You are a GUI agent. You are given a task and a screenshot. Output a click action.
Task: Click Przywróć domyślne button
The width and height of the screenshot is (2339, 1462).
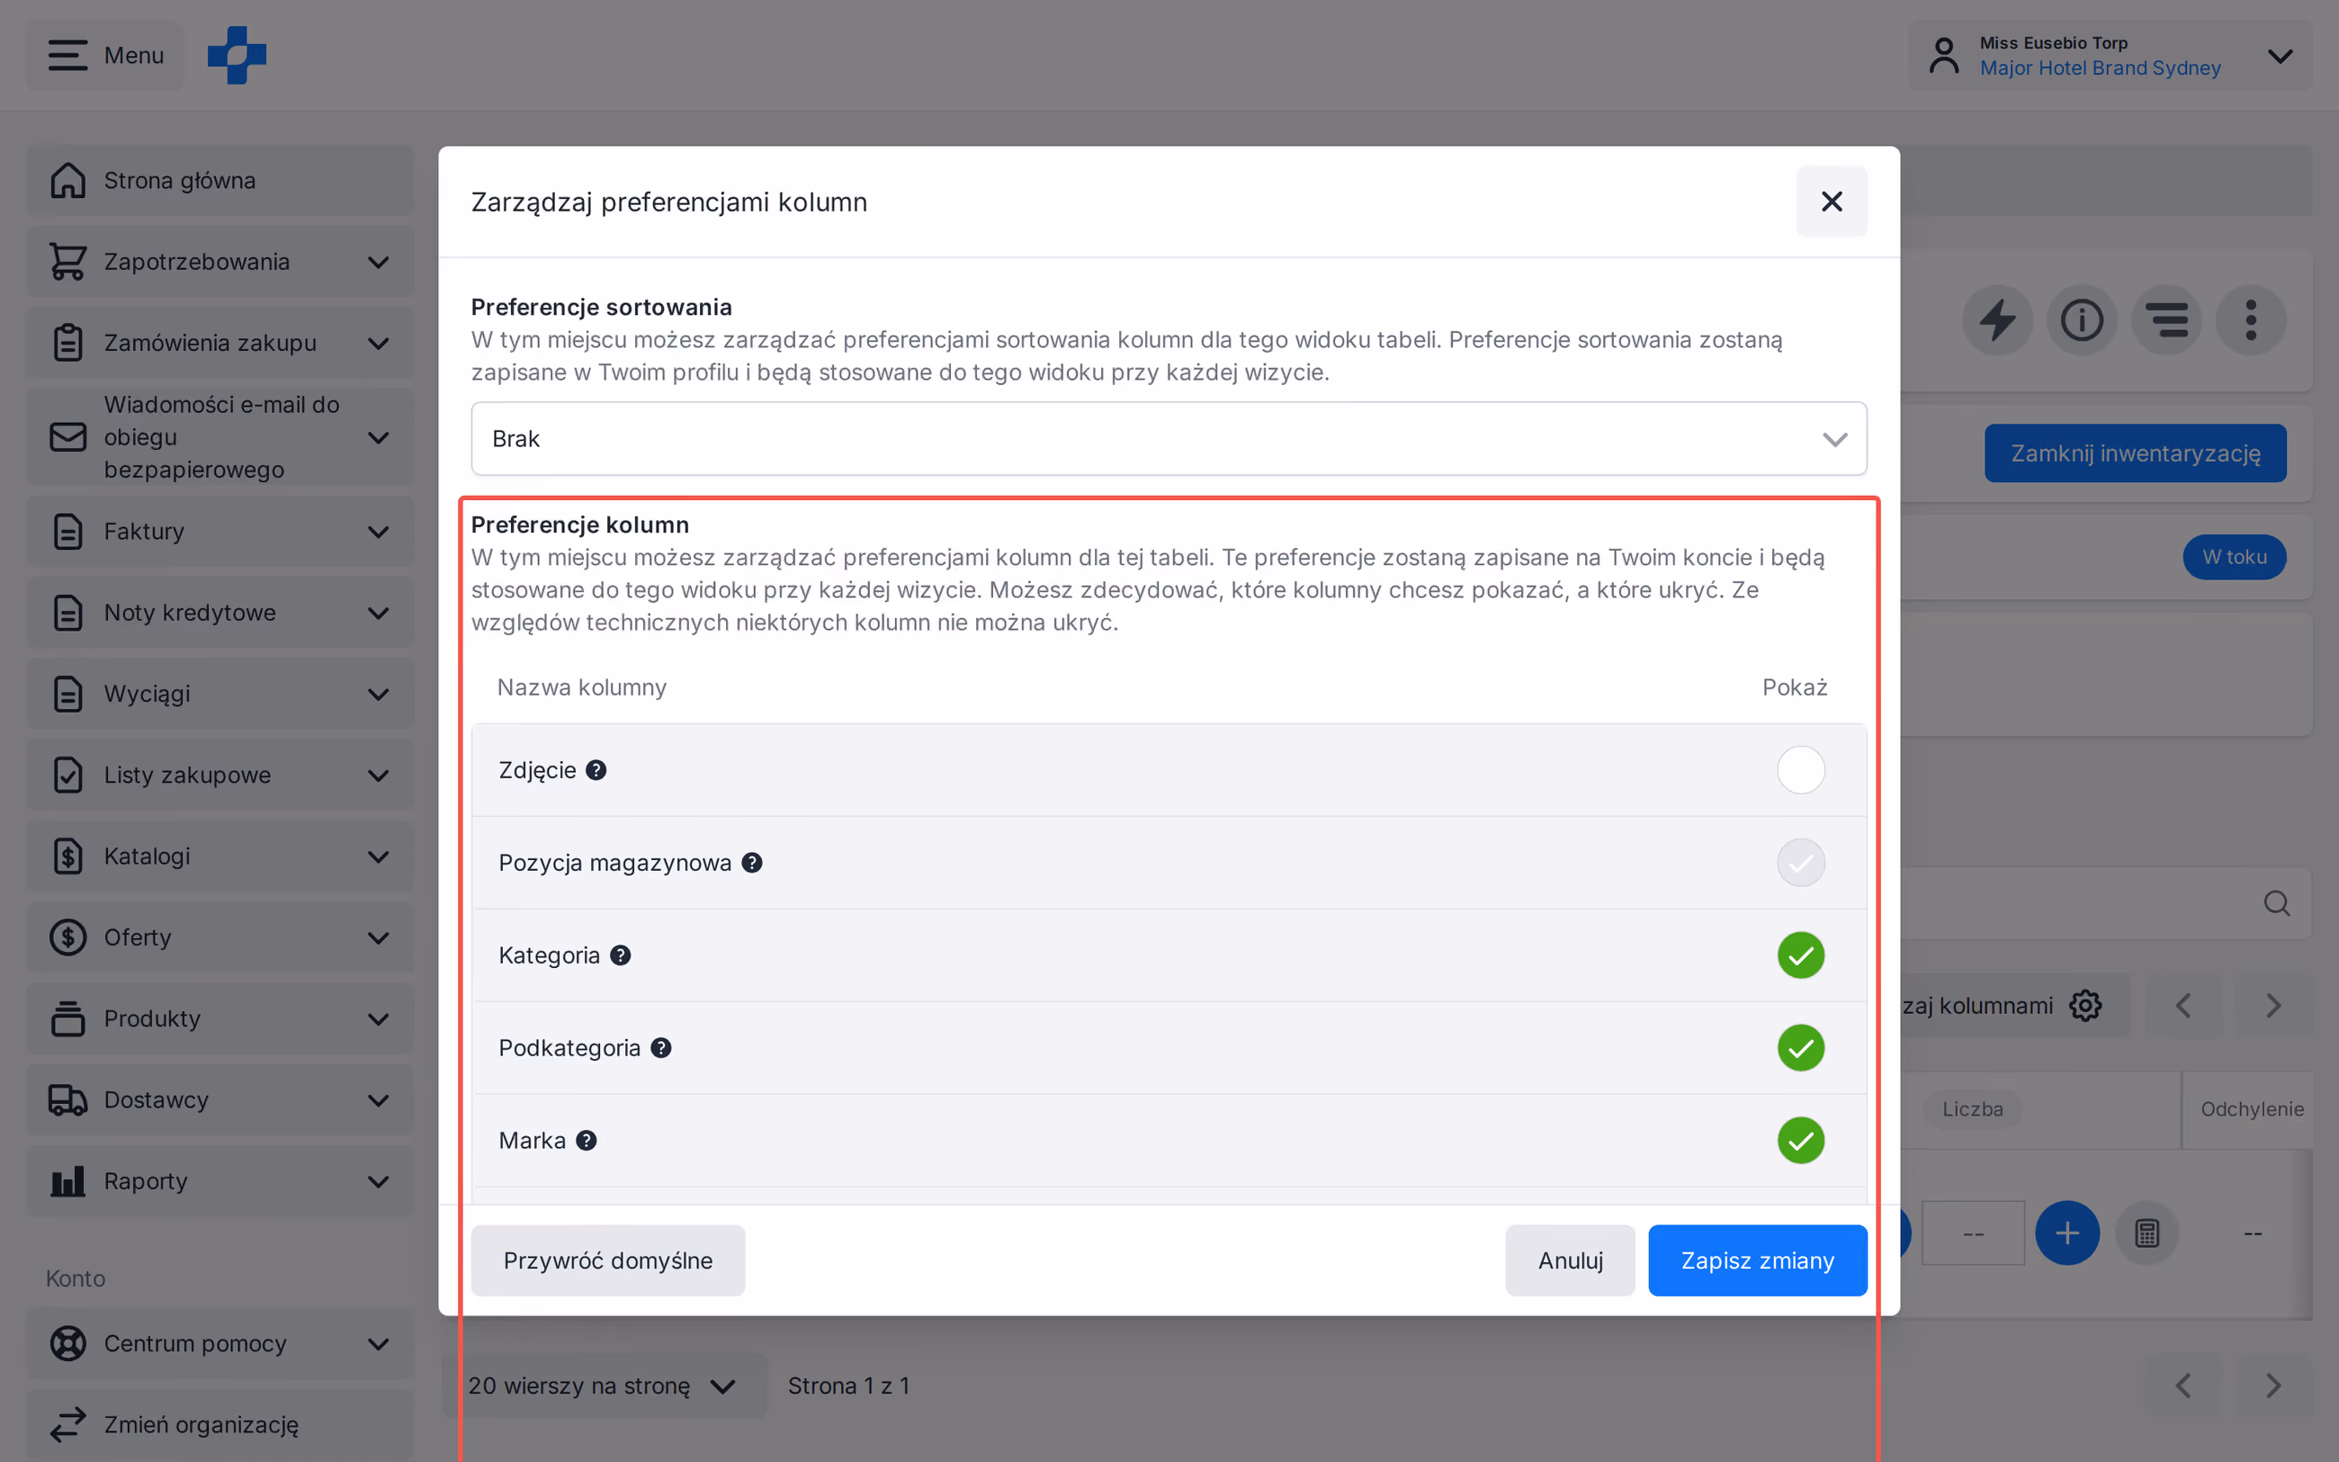point(608,1260)
